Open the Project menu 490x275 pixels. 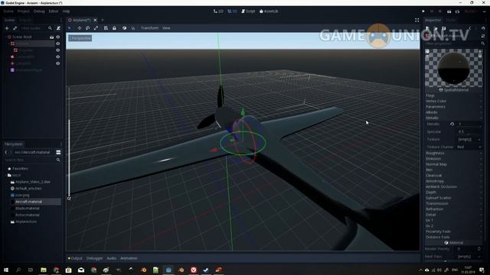click(23, 11)
